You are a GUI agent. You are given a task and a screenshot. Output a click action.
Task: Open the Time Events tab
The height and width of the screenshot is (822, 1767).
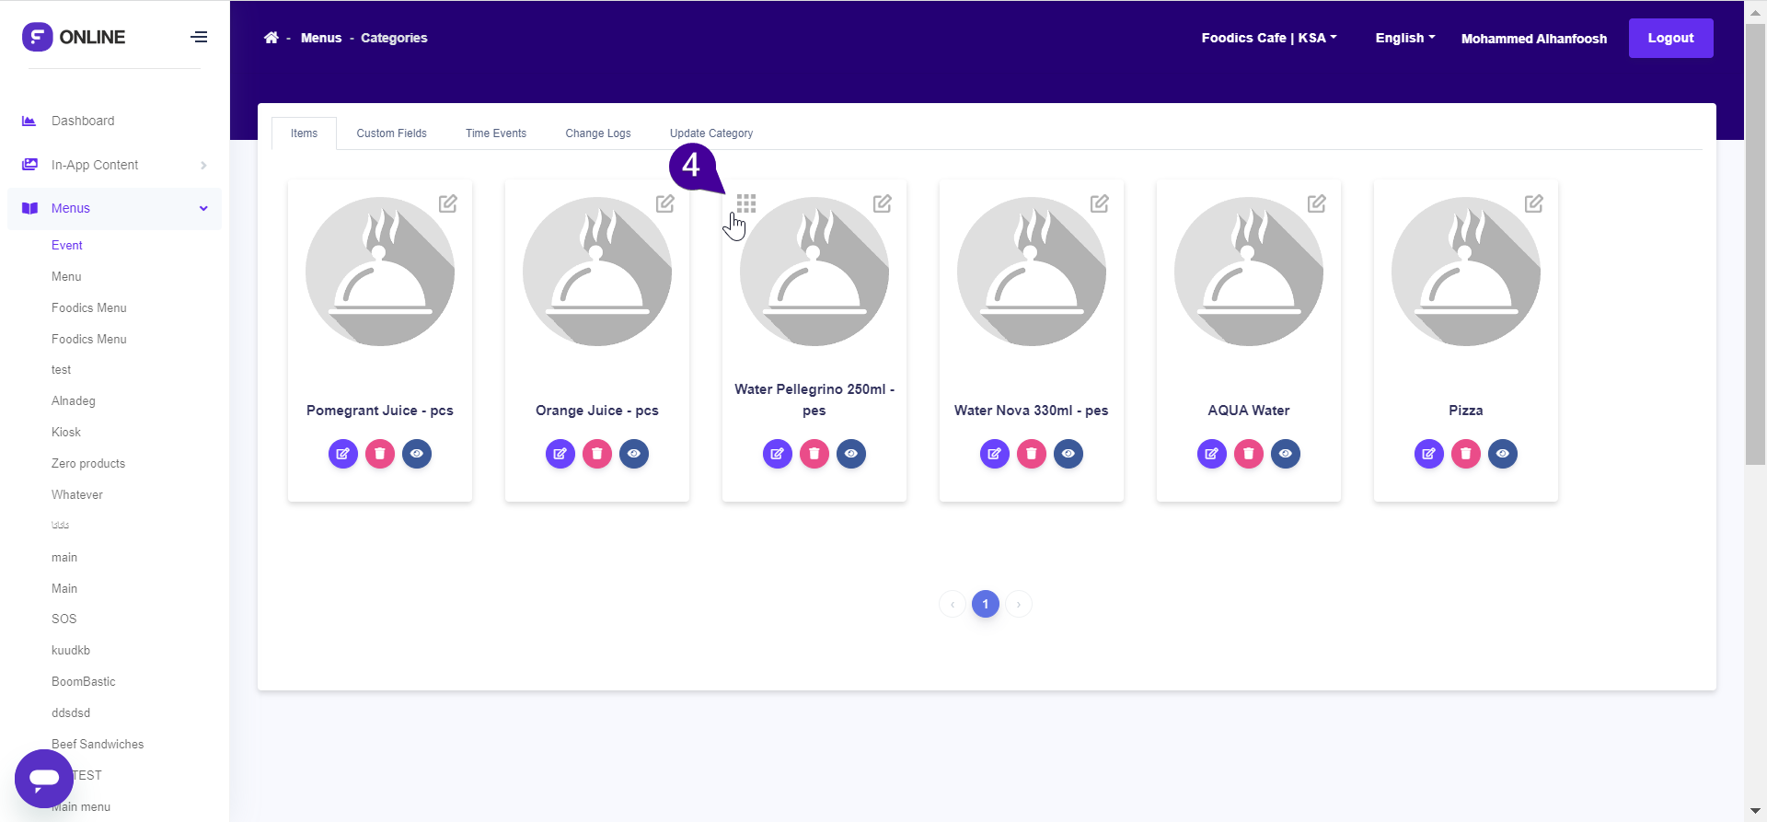click(496, 133)
